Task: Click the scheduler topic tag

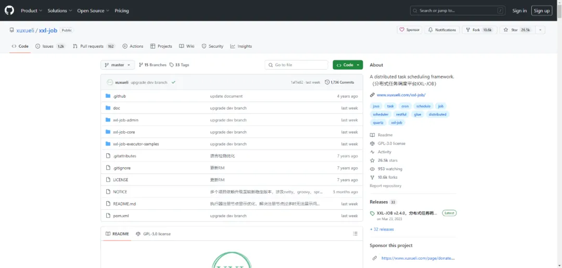Action: pyautogui.click(x=380, y=114)
